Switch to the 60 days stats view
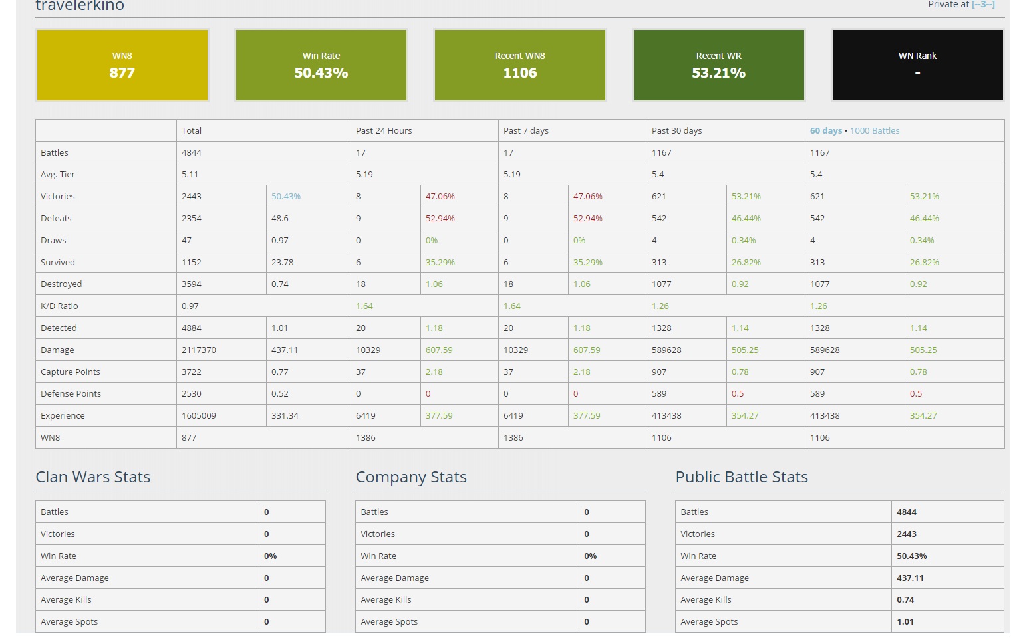 tap(825, 131)
